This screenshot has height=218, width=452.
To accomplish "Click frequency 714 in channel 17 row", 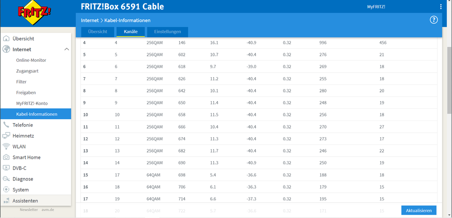I will pos(182,199).
